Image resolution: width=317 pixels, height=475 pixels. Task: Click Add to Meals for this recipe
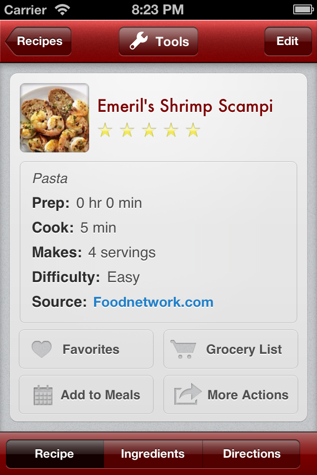coord(86,394)
